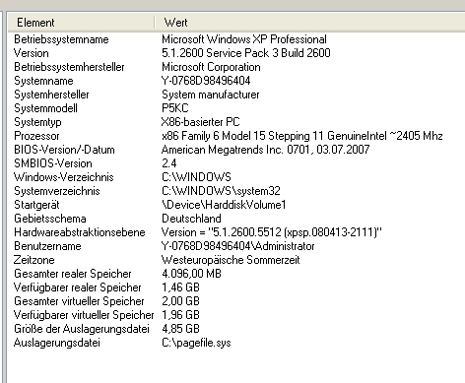465x383 pixels.
Task: Select the 'Größe der Auslagerungsdatei' row
Action: pos(82,329)
